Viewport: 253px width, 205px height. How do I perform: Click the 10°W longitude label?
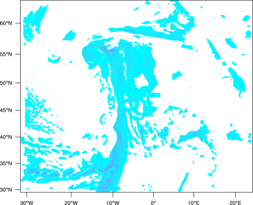click(x=113, y=203)
